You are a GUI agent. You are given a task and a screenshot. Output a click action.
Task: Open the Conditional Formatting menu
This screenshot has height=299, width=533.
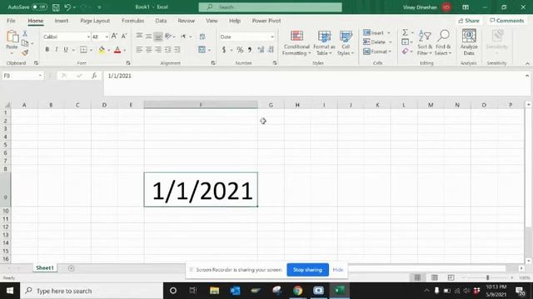296,43
